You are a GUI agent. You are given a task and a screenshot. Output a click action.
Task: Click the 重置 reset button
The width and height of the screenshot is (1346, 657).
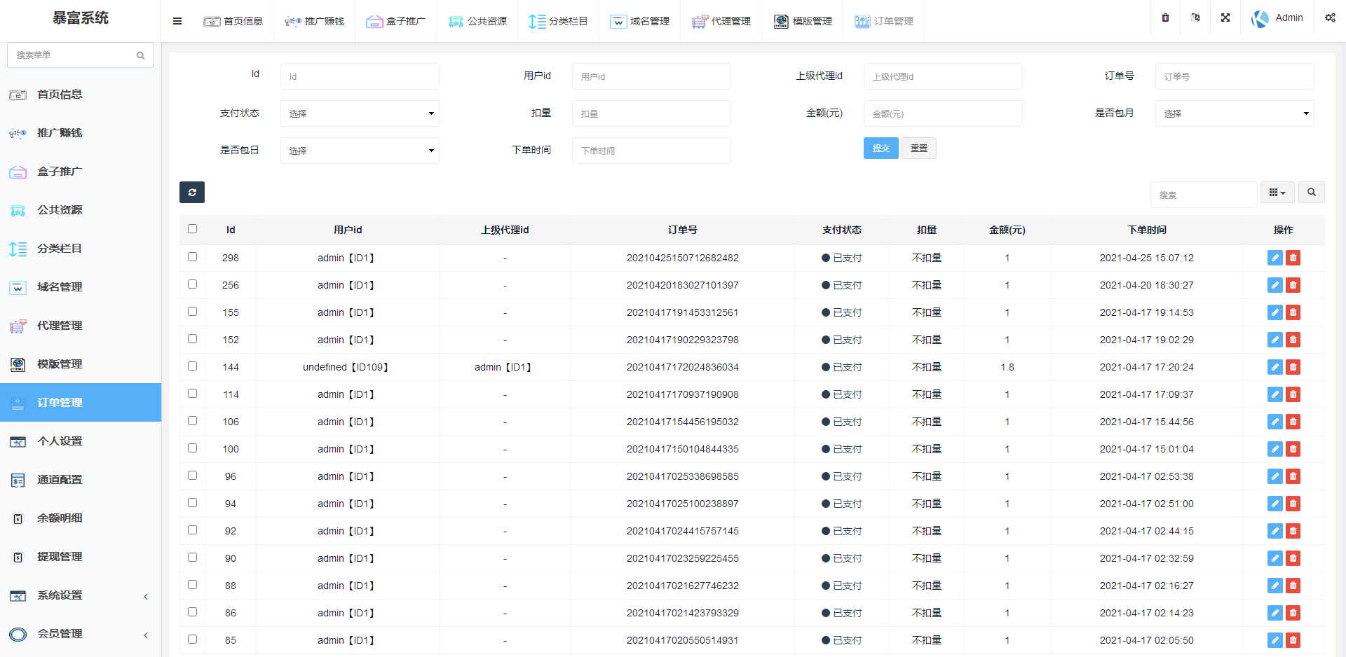918,148
